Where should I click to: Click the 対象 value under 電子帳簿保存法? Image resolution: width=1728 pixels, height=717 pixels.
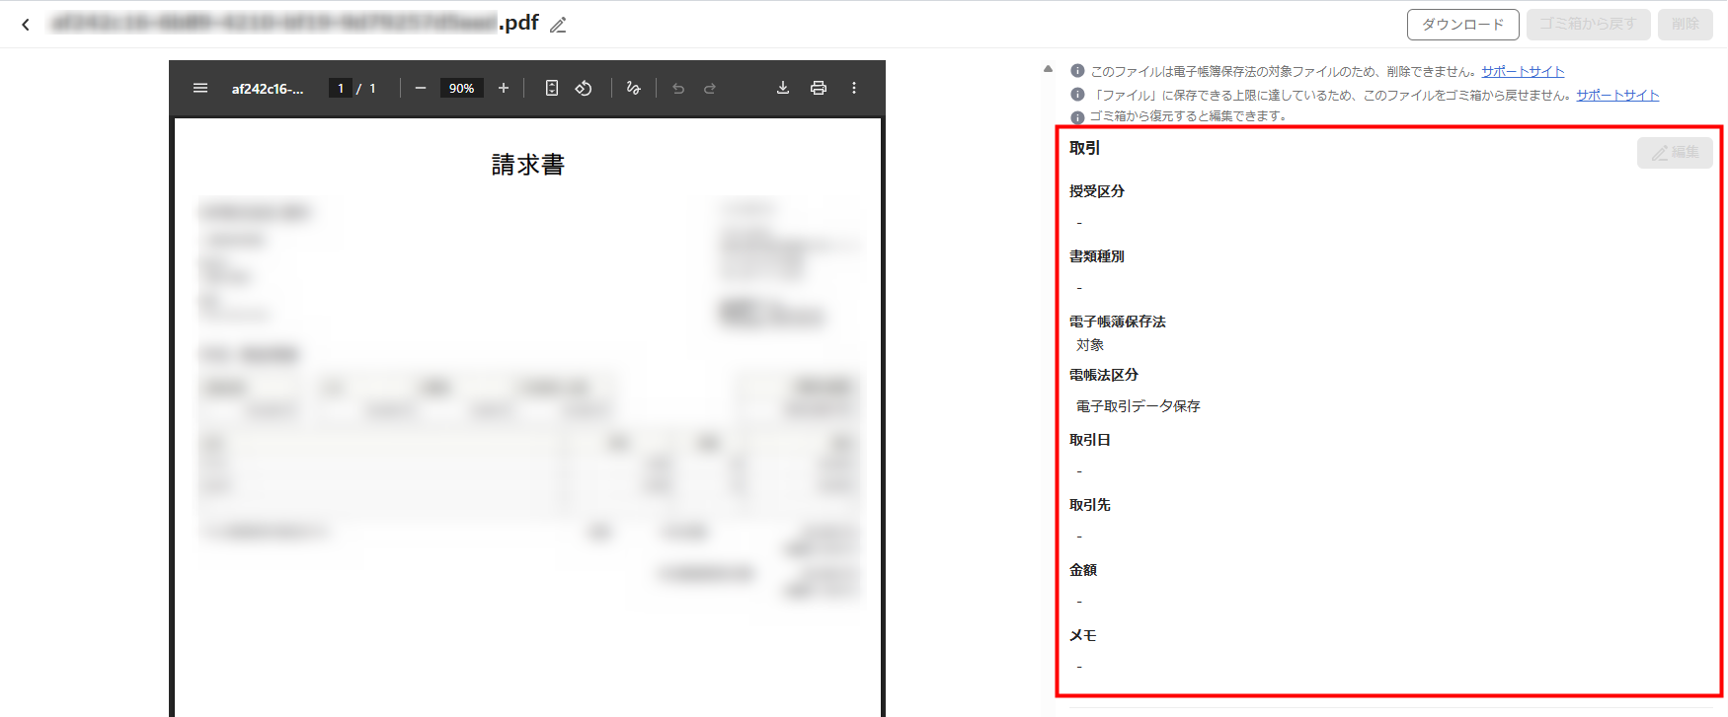pos(1090,345)
